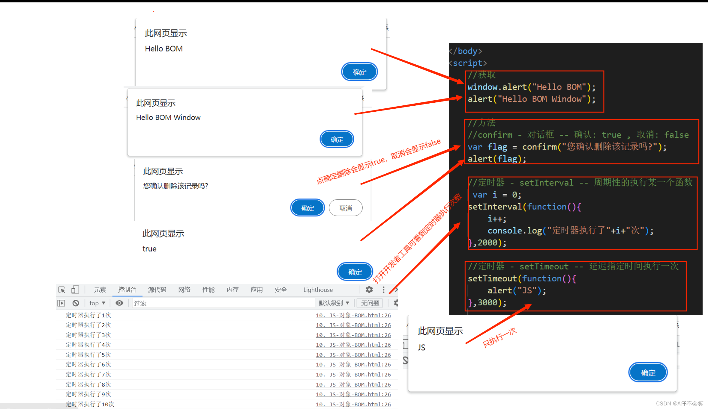Open DevTools settings gear
The image size is (708, 409).
(369, 290)
